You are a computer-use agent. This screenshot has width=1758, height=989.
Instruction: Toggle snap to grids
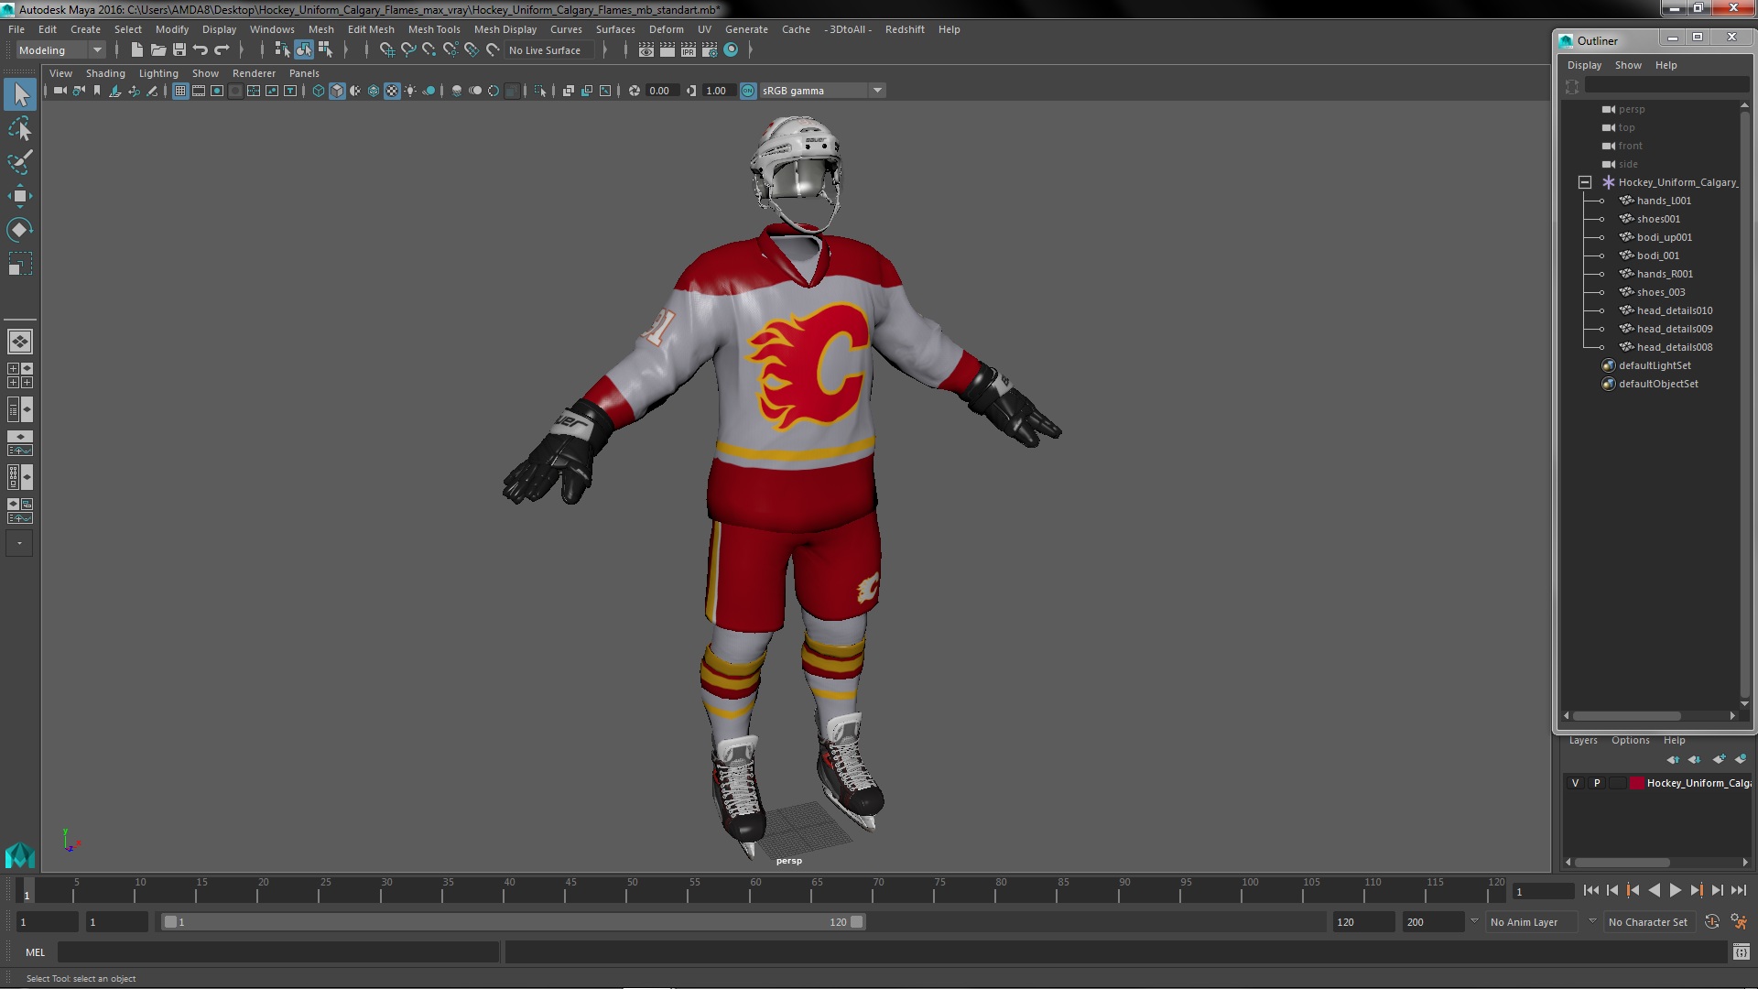[x=387, y=50]
